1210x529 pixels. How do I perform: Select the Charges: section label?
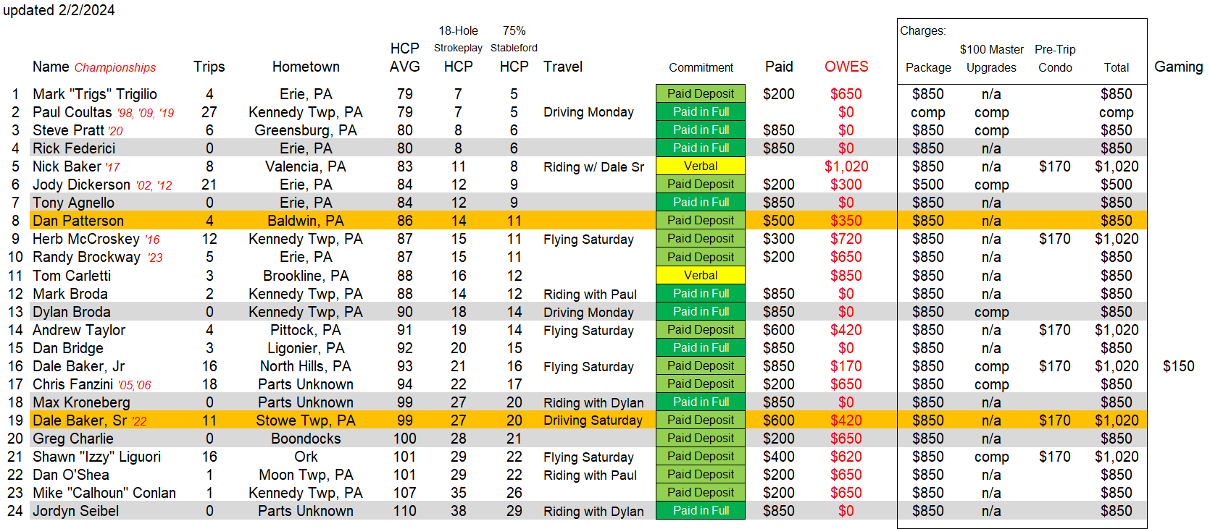tap(922, 30)
